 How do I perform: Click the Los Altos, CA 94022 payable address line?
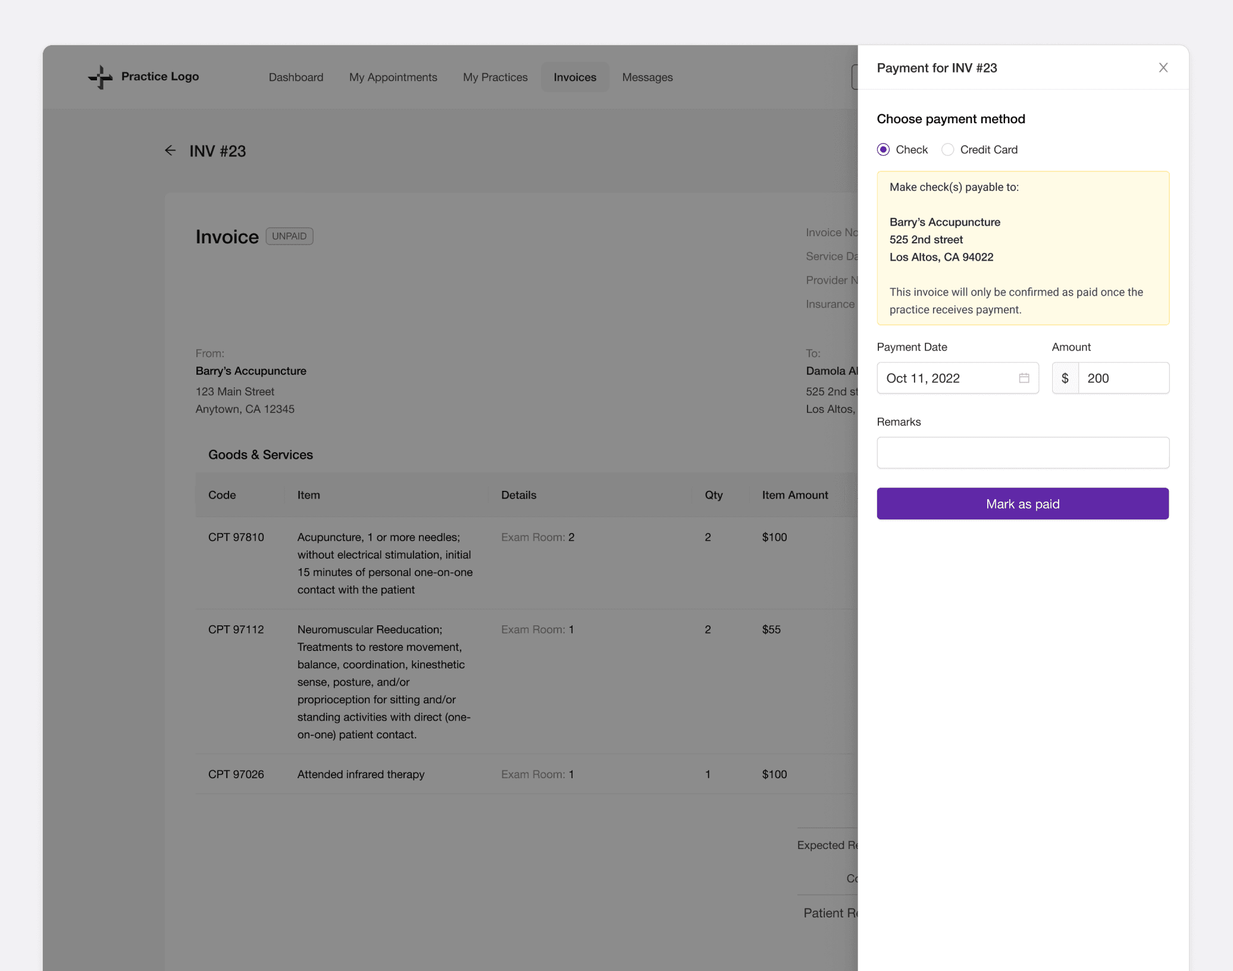(x=941, y=257)
